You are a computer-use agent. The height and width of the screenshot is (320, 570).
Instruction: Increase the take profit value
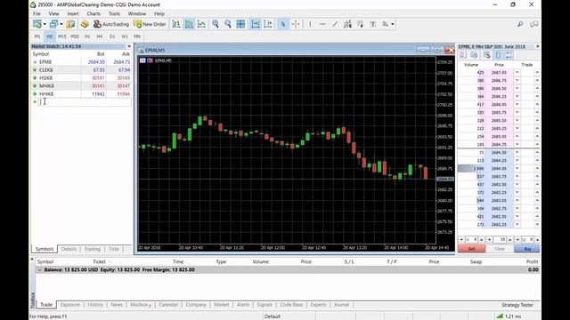click(x=537, y=239)
